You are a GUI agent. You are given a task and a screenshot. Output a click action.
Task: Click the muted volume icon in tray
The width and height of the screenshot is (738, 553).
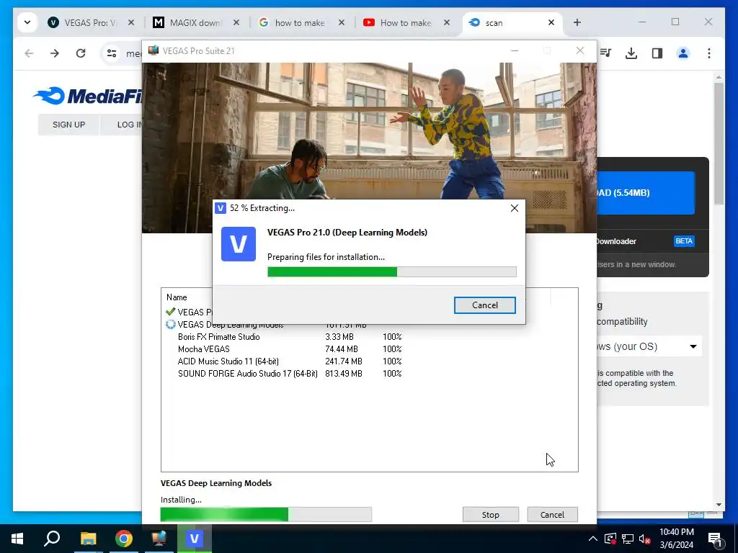644,539
